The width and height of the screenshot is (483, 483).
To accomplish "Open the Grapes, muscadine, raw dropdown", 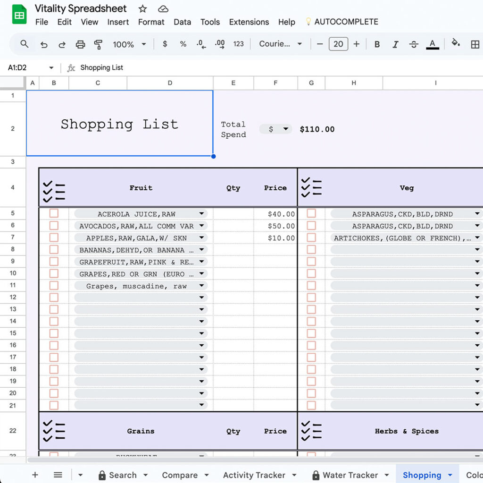I will pyautogui.click(x=201, y=285).
